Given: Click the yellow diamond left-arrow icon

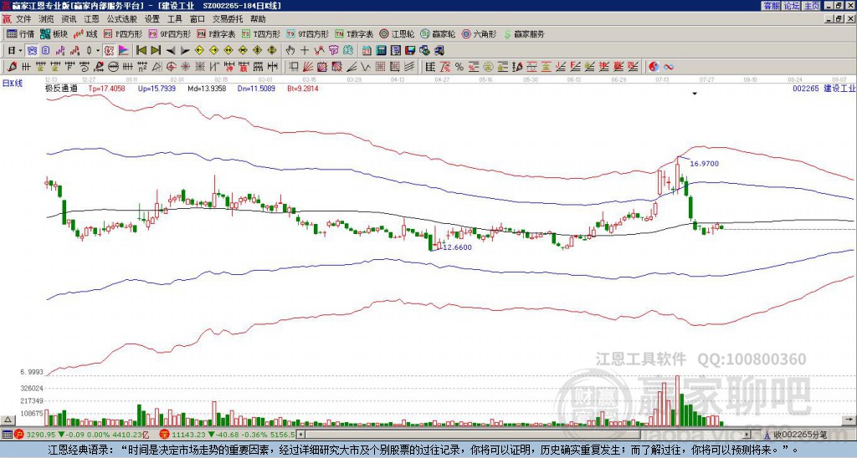Looking at the screenshot, I should 199,51.
